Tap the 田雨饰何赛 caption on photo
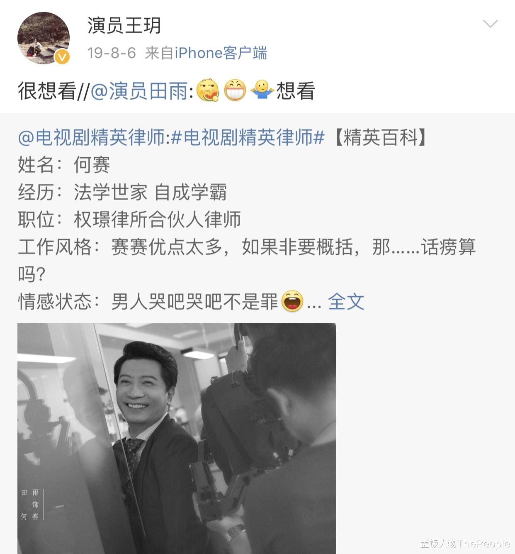Viewport: 515px width, 554px height. tap(30, 504)
